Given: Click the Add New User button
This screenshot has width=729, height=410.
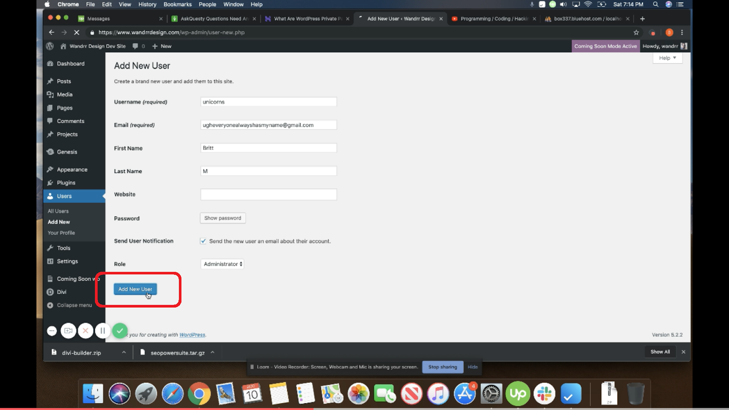Looking at the screenshot, I should pyautogui.click(x=135, y=289).
